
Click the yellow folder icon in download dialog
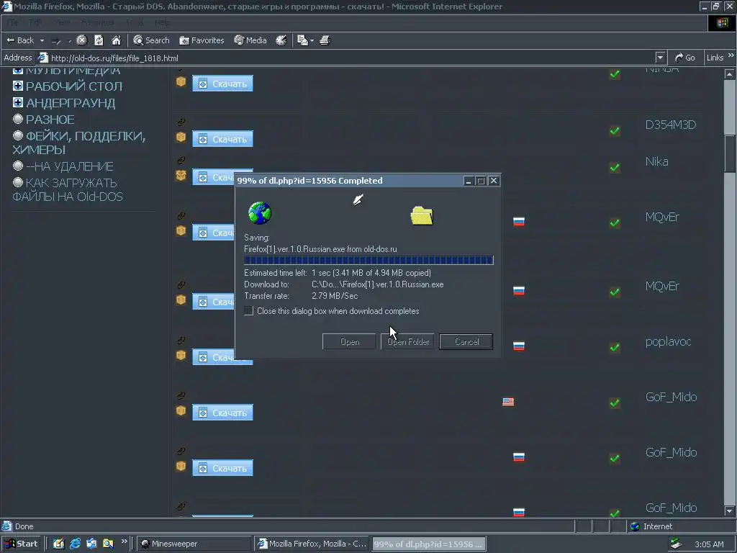click(x=422, y=215)
